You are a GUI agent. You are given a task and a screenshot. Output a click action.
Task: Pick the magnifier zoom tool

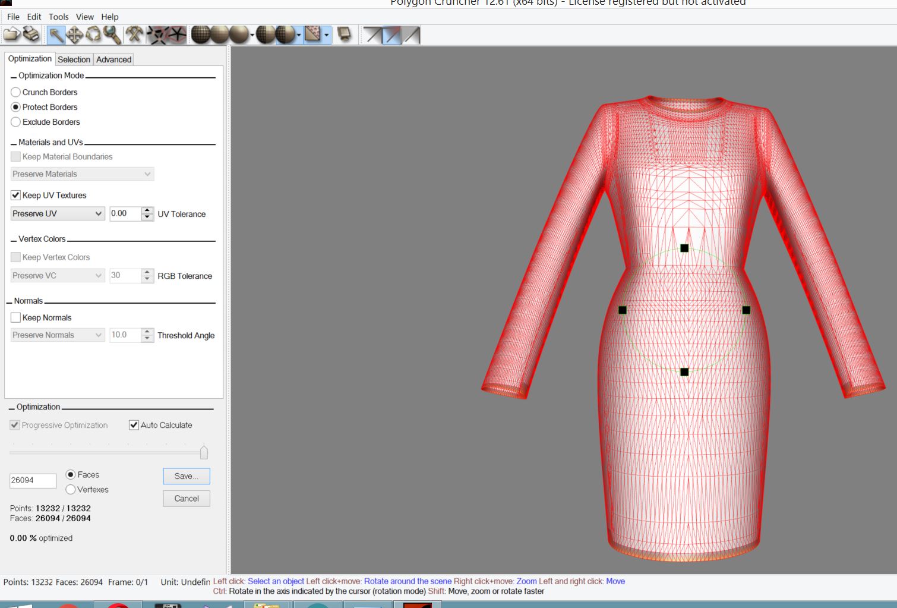coord(112,35)
